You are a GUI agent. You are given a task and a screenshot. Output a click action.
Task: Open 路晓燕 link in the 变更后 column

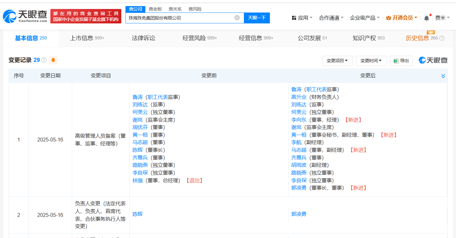pyautogui.click(x=299, y=173)
